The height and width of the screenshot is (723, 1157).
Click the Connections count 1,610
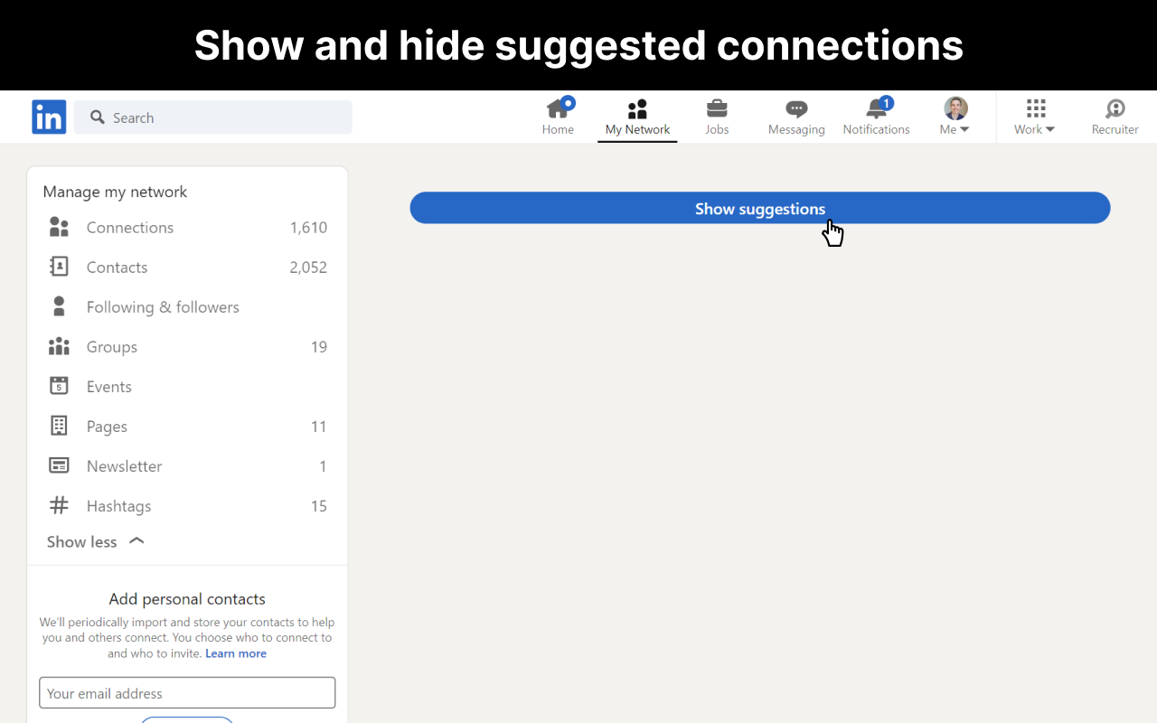point(308,227)
